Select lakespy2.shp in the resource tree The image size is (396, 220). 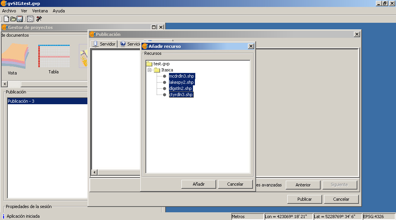(181, 82)
